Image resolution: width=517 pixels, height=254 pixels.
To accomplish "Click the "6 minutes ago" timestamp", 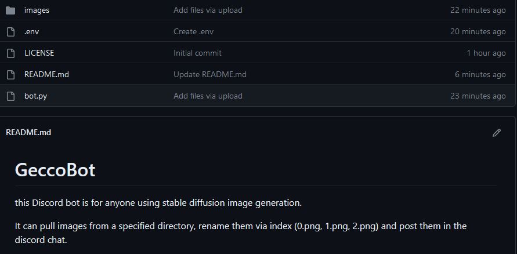I will click(x=480, y=74).
